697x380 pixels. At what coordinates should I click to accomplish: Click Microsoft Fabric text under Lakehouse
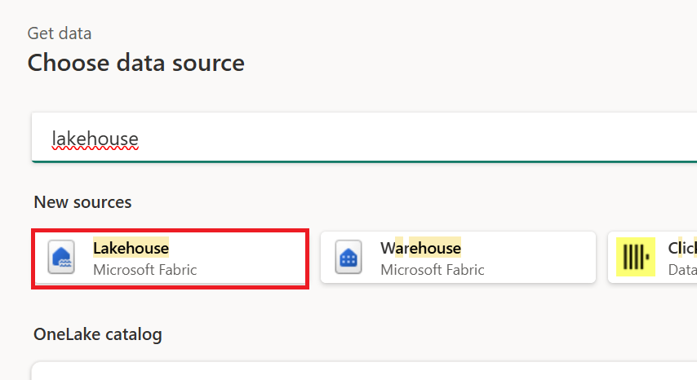click(x=145, y=270)
